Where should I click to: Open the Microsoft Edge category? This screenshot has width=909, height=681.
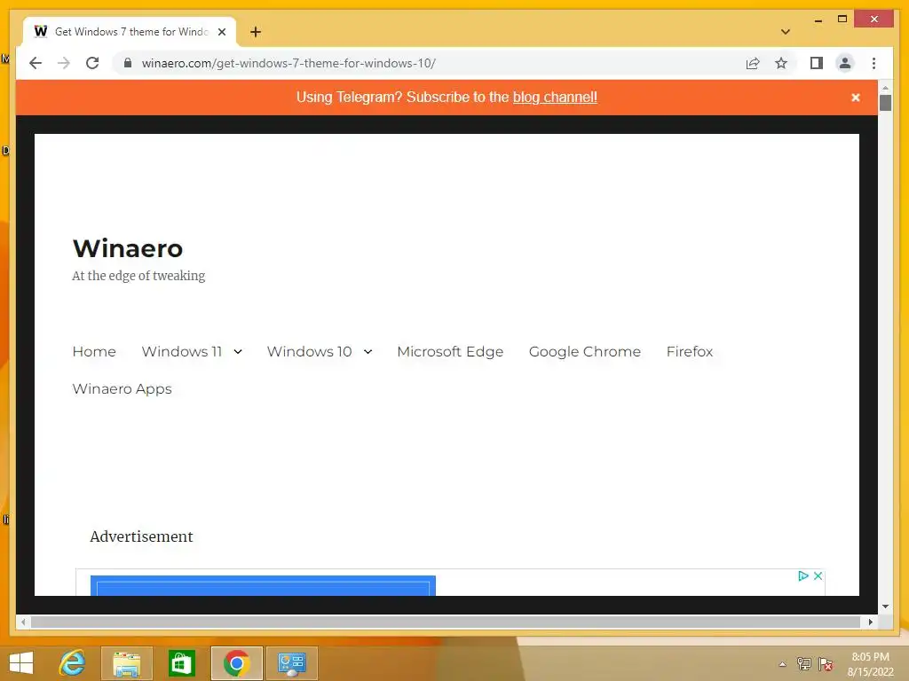450,351
